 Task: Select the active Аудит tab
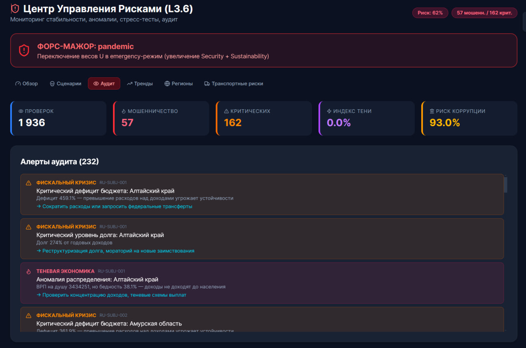coord(104,83)
